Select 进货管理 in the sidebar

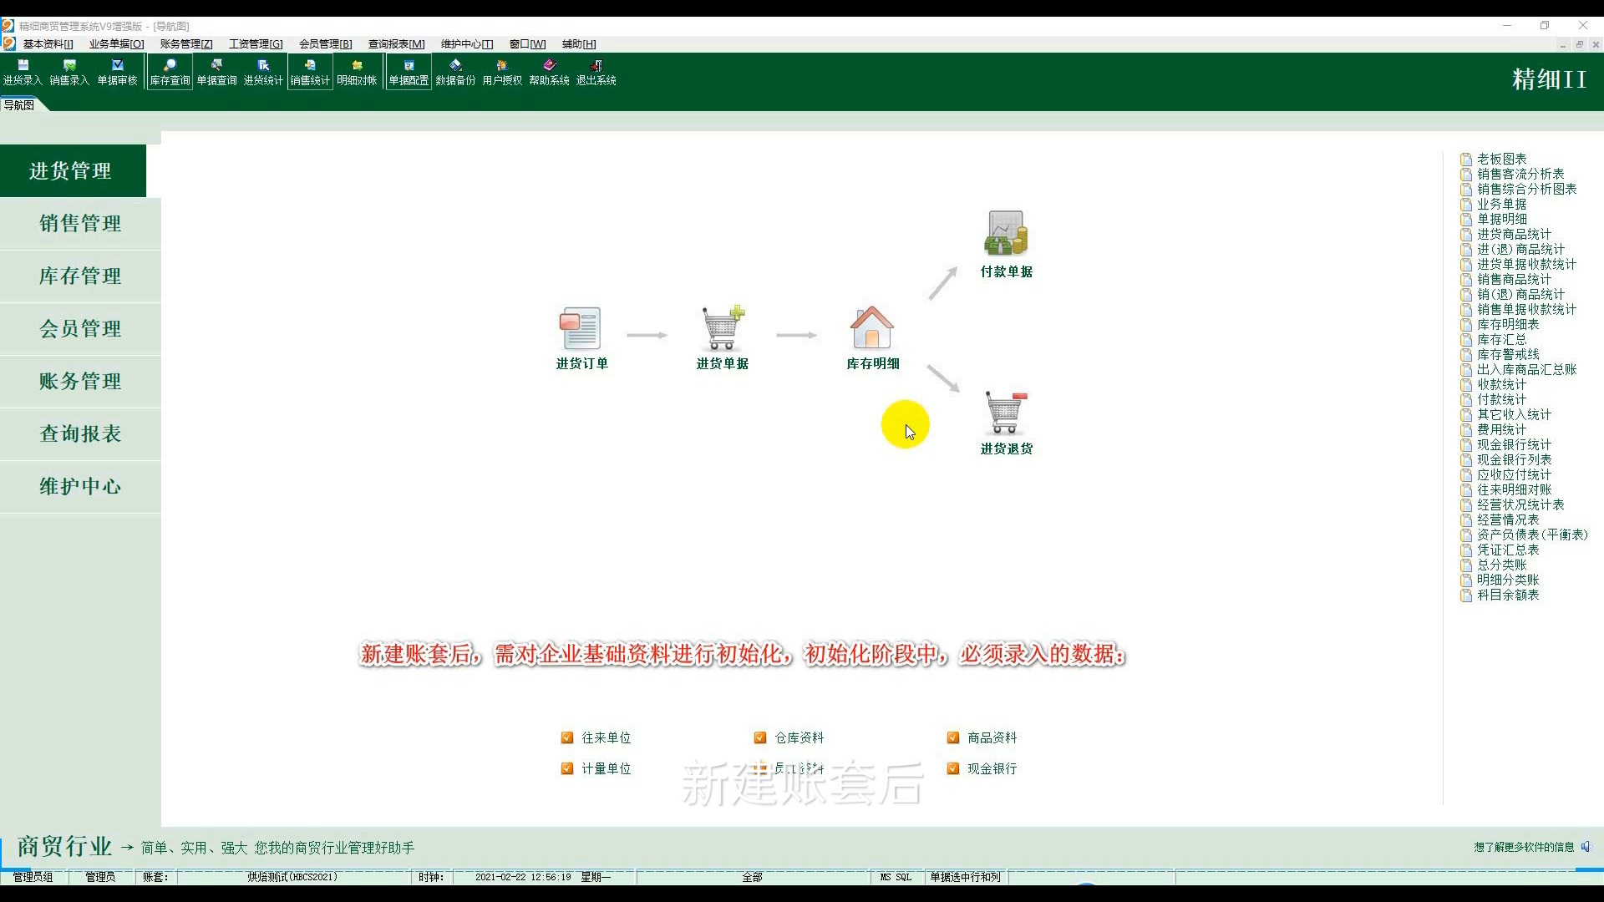(73, 171)
